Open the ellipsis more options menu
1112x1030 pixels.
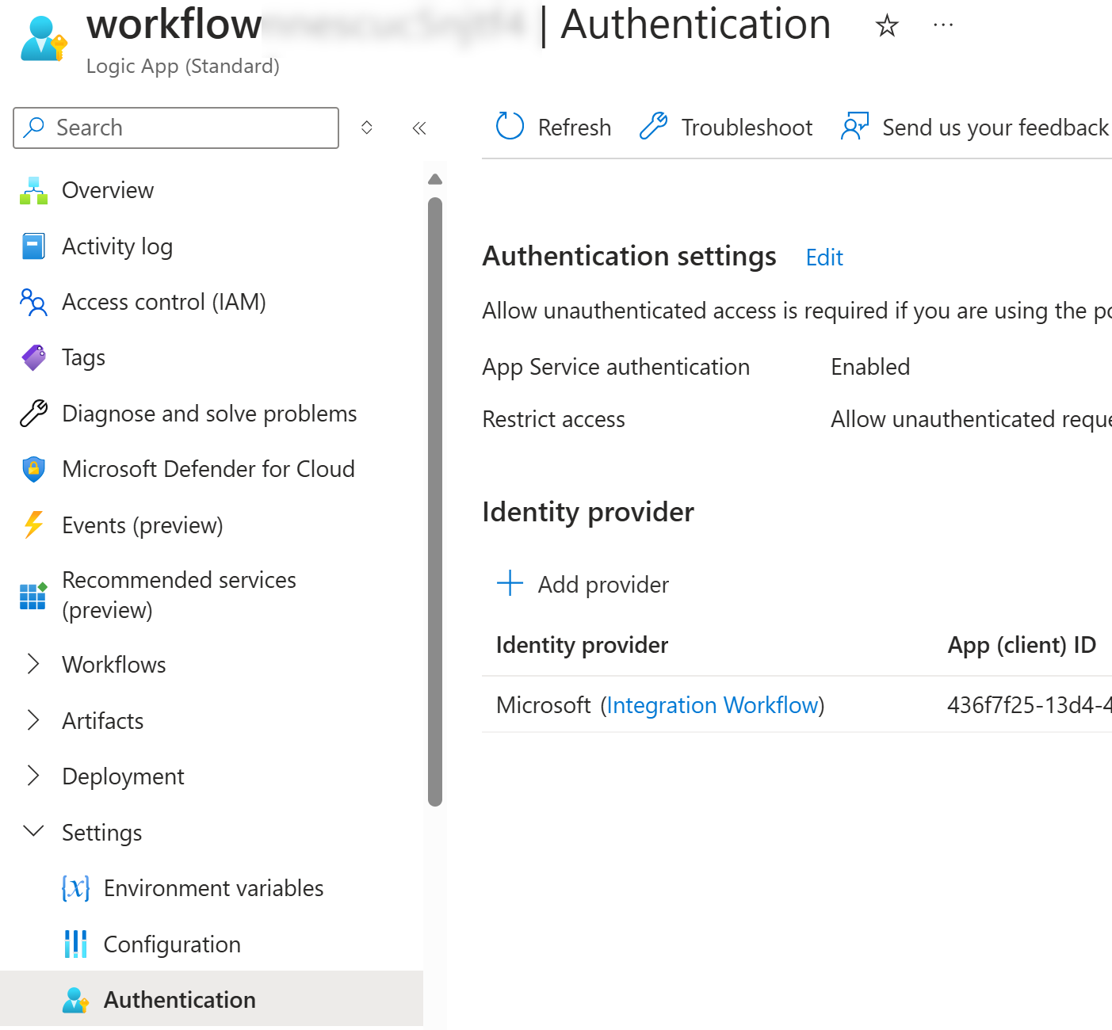click(943, 25)
